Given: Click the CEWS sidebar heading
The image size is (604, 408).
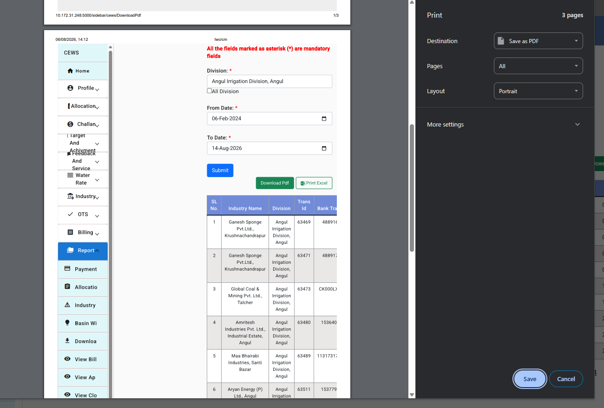Looking at the screenshot, I should coord(72,53).
